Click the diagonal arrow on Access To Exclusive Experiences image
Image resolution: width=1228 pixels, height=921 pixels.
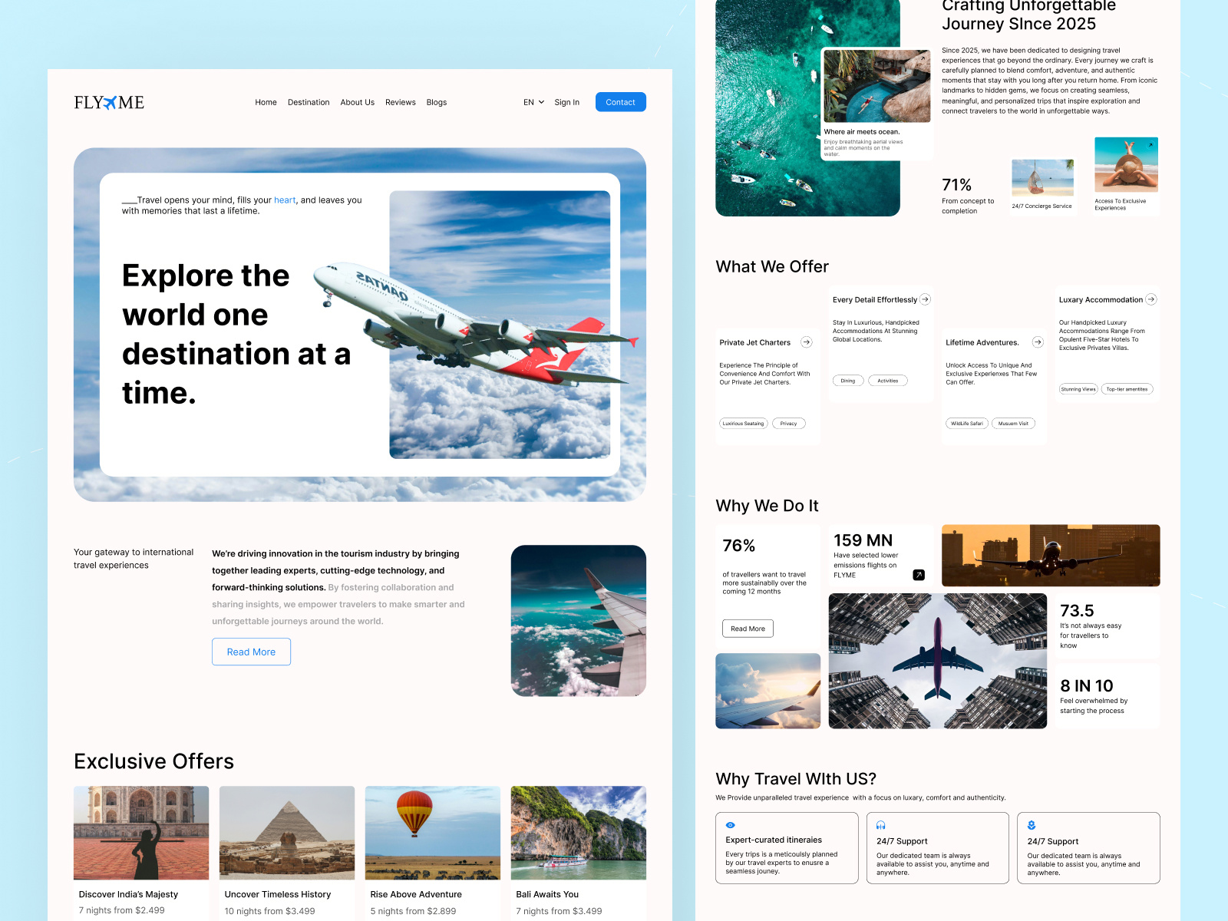click(x=1151, y=144)
